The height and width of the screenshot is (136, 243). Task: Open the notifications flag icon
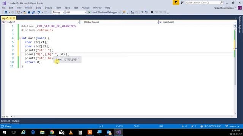coord(176,3)
